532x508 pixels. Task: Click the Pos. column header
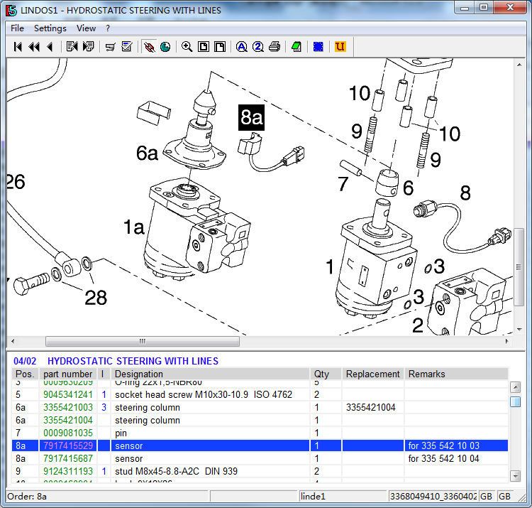click(x=25, y=374)
